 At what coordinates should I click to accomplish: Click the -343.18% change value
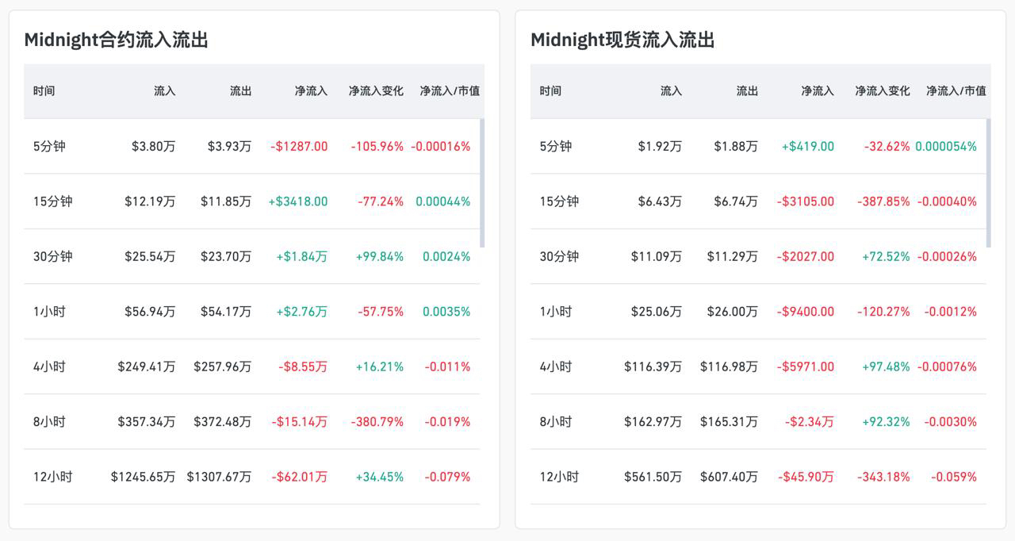coord(883,477)
